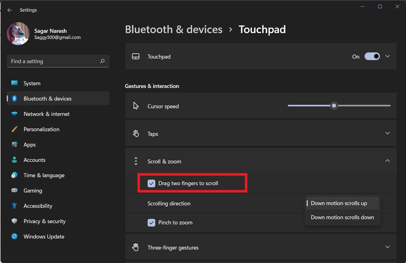Viewport: 406px width, 263px height.
Task: Expand the Taps section chevron
Action: [387, 133]
